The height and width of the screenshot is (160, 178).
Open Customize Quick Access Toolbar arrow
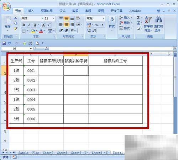[x=43, y=43]
